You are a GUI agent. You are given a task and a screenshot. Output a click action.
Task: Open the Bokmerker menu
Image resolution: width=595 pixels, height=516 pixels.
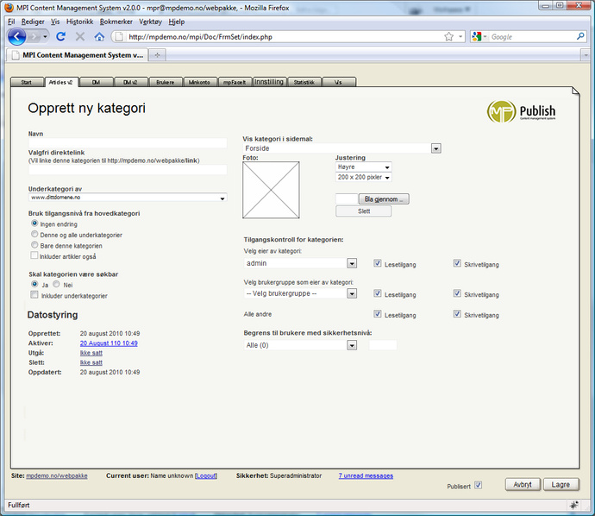pos(114,21)
